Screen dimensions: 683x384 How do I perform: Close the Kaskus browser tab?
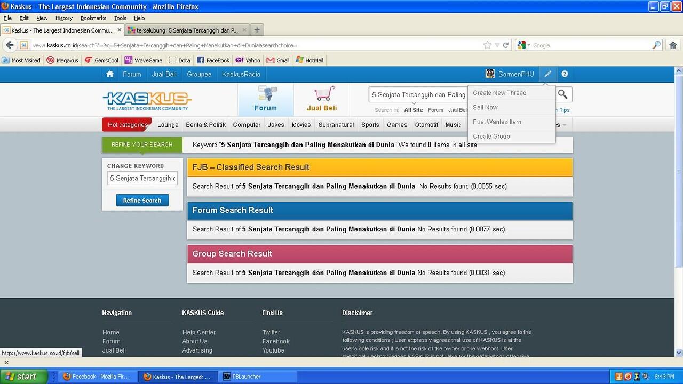point(120,30)
